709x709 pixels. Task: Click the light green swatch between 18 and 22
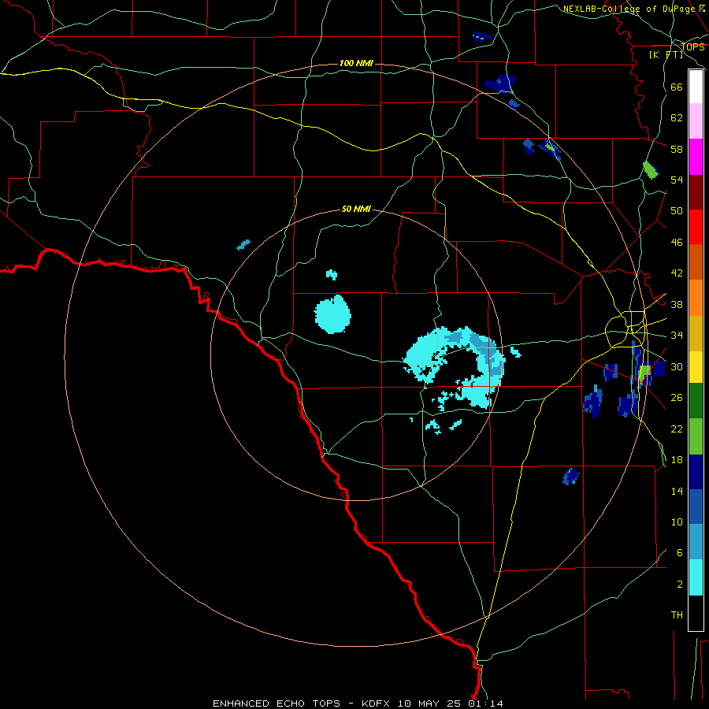(696, 436)
